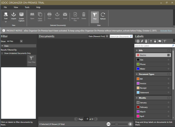The image size is (175, 127).
Task: Expand the ribbon overflow arrow
Action: point(174,26)
